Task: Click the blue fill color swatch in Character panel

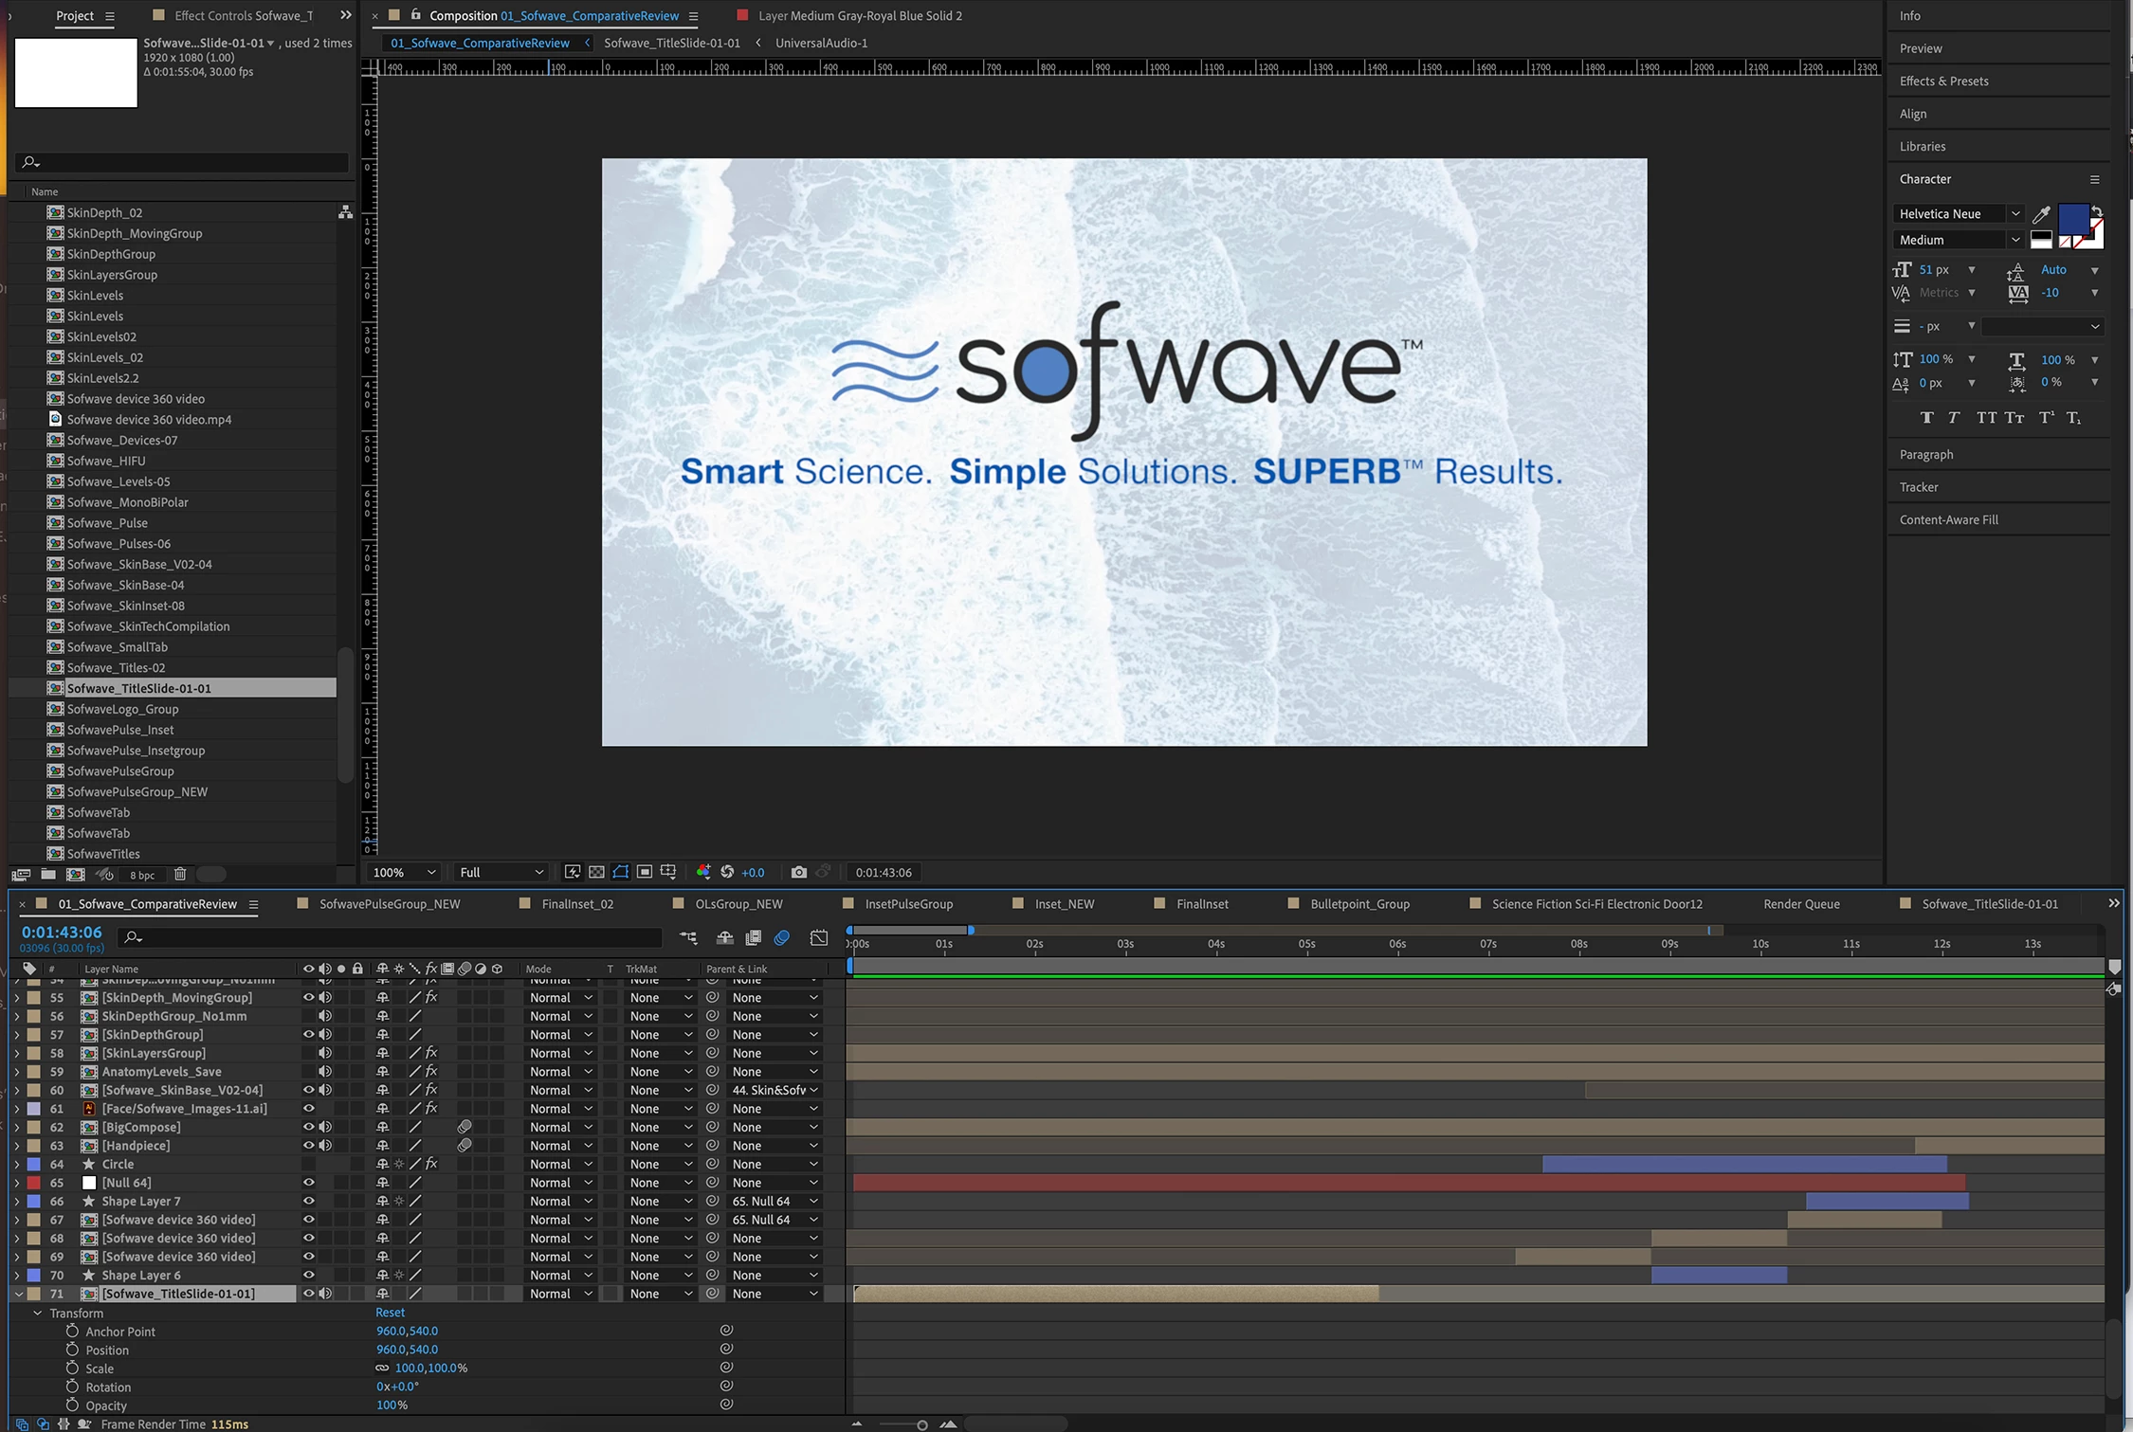Action: [x=2072, y=219]
